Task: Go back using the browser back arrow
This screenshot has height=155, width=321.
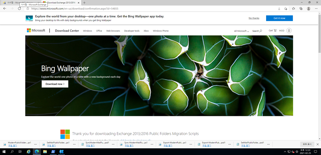Action: click(4, 9)
